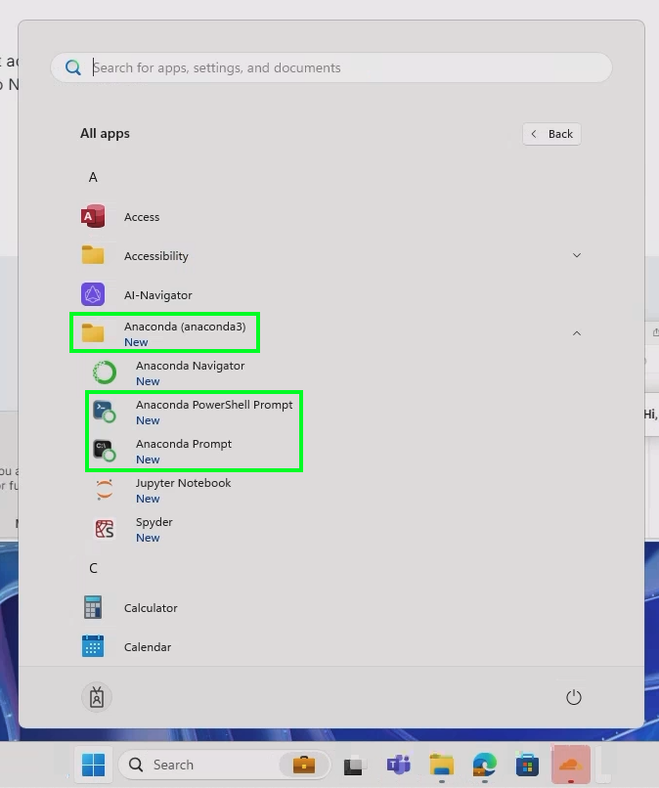Jump to letter A section header

(x=93, y=177)
